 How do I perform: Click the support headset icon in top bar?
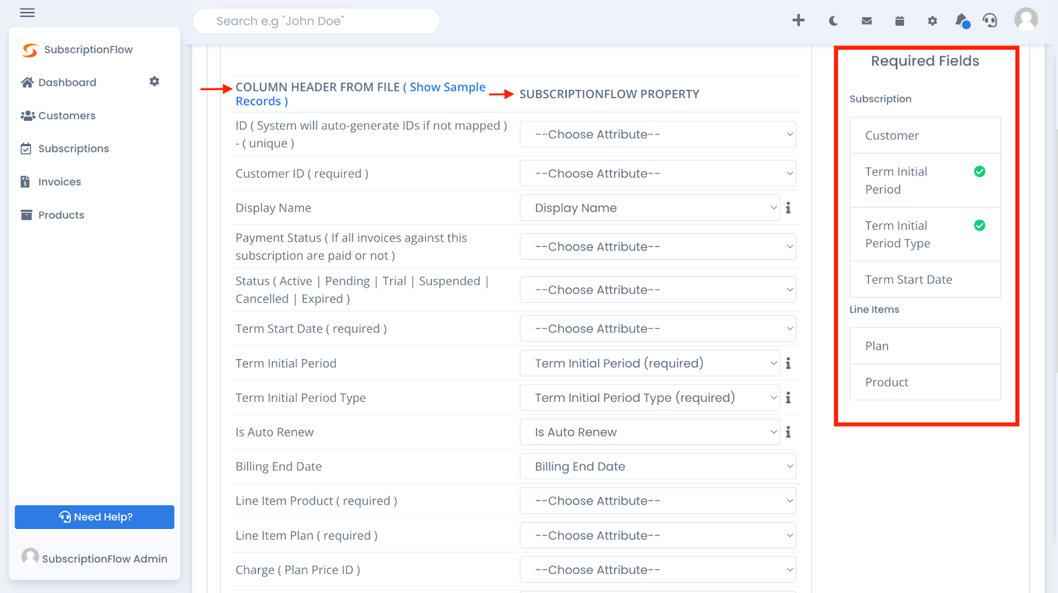[990, 20]
